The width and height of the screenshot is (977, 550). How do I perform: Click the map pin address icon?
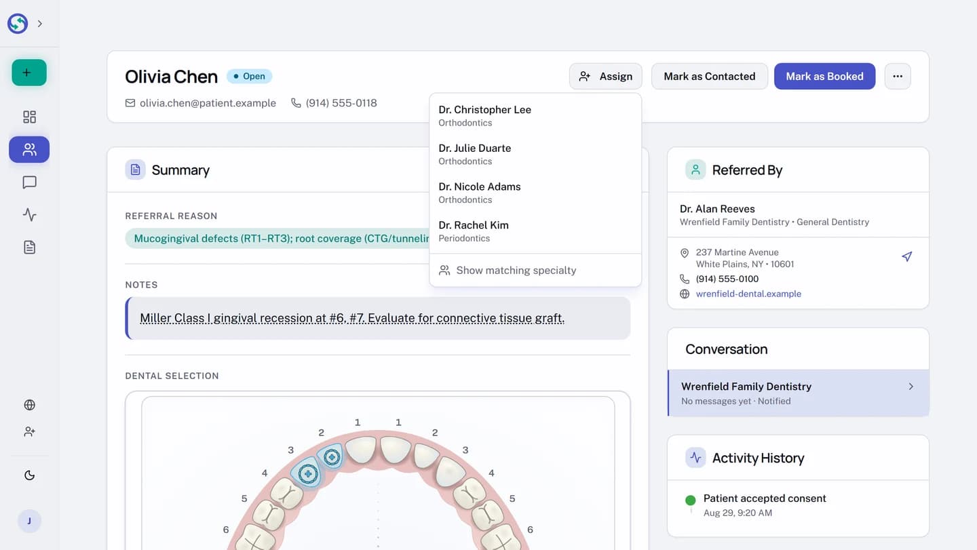tap(685, 253)
